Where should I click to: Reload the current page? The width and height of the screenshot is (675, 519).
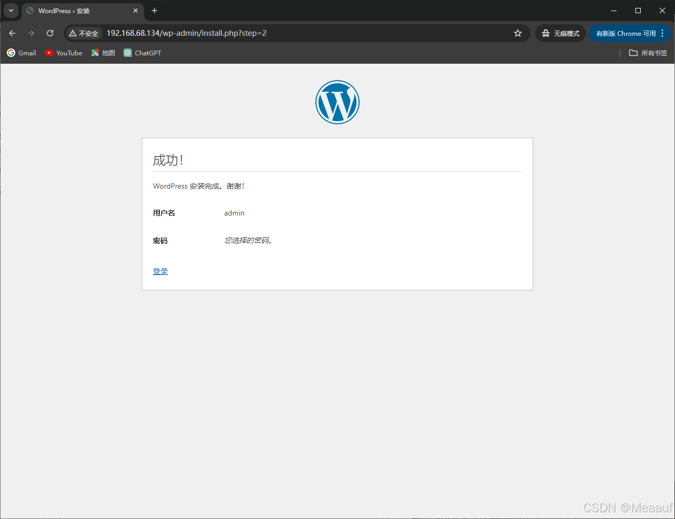(x=50, y=33)
